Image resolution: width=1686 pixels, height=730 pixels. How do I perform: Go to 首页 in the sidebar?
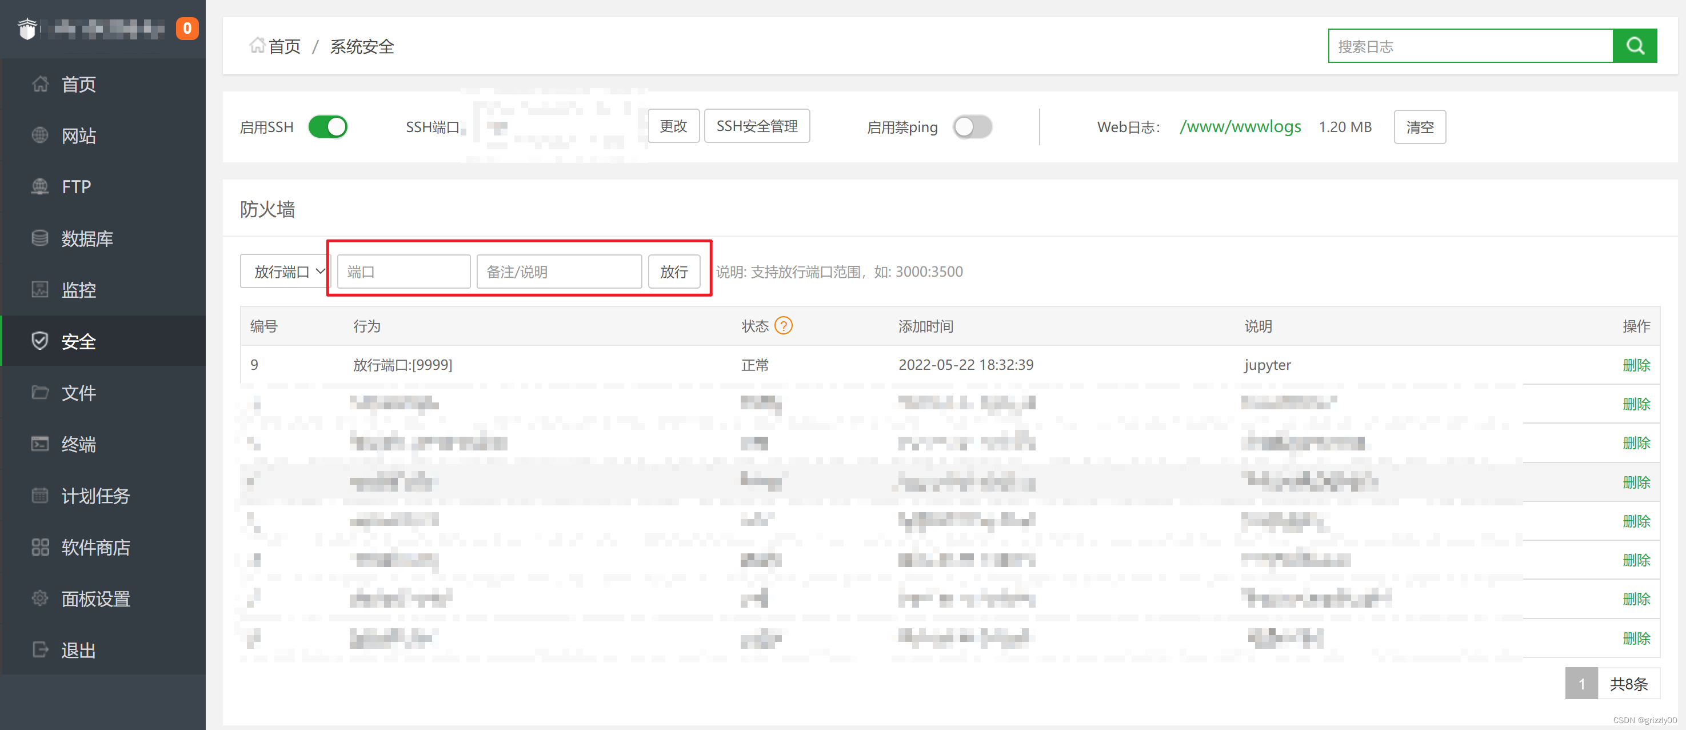tap(78, 85)
